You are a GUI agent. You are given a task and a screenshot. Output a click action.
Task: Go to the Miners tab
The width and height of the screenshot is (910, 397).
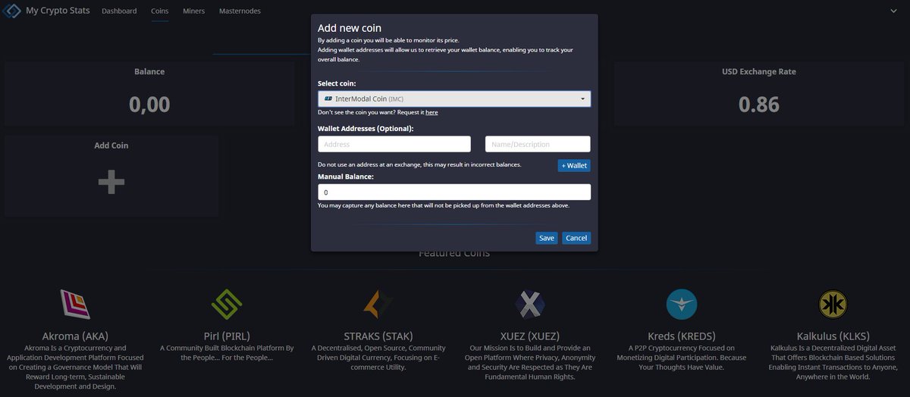pyautogui.click(x=194, y=11)
